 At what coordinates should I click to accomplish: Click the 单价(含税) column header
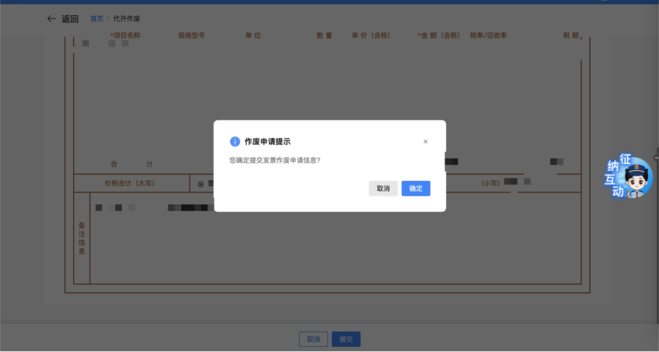[371, 35]
